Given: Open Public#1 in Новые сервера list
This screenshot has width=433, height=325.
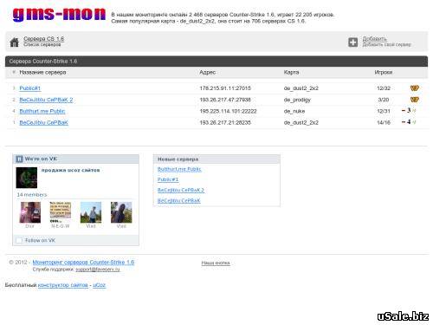Looking at the screenshot, I should 168,179.
